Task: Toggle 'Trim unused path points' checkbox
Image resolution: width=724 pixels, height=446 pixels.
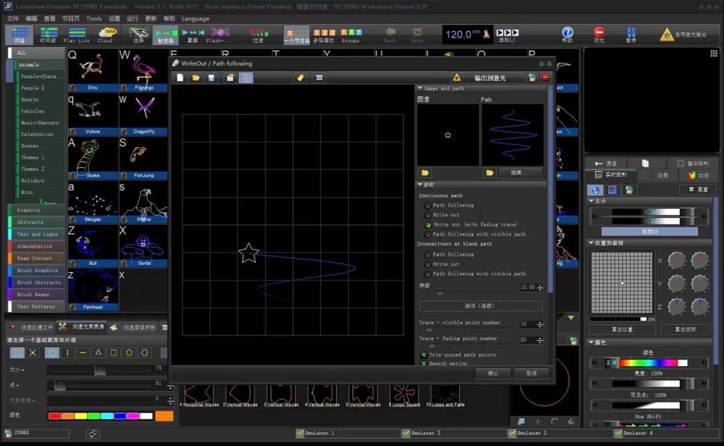Action: click(424, 355)
